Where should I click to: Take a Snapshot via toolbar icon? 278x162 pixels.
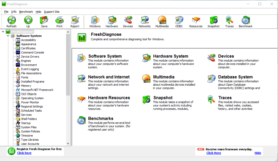coord(214,22)
